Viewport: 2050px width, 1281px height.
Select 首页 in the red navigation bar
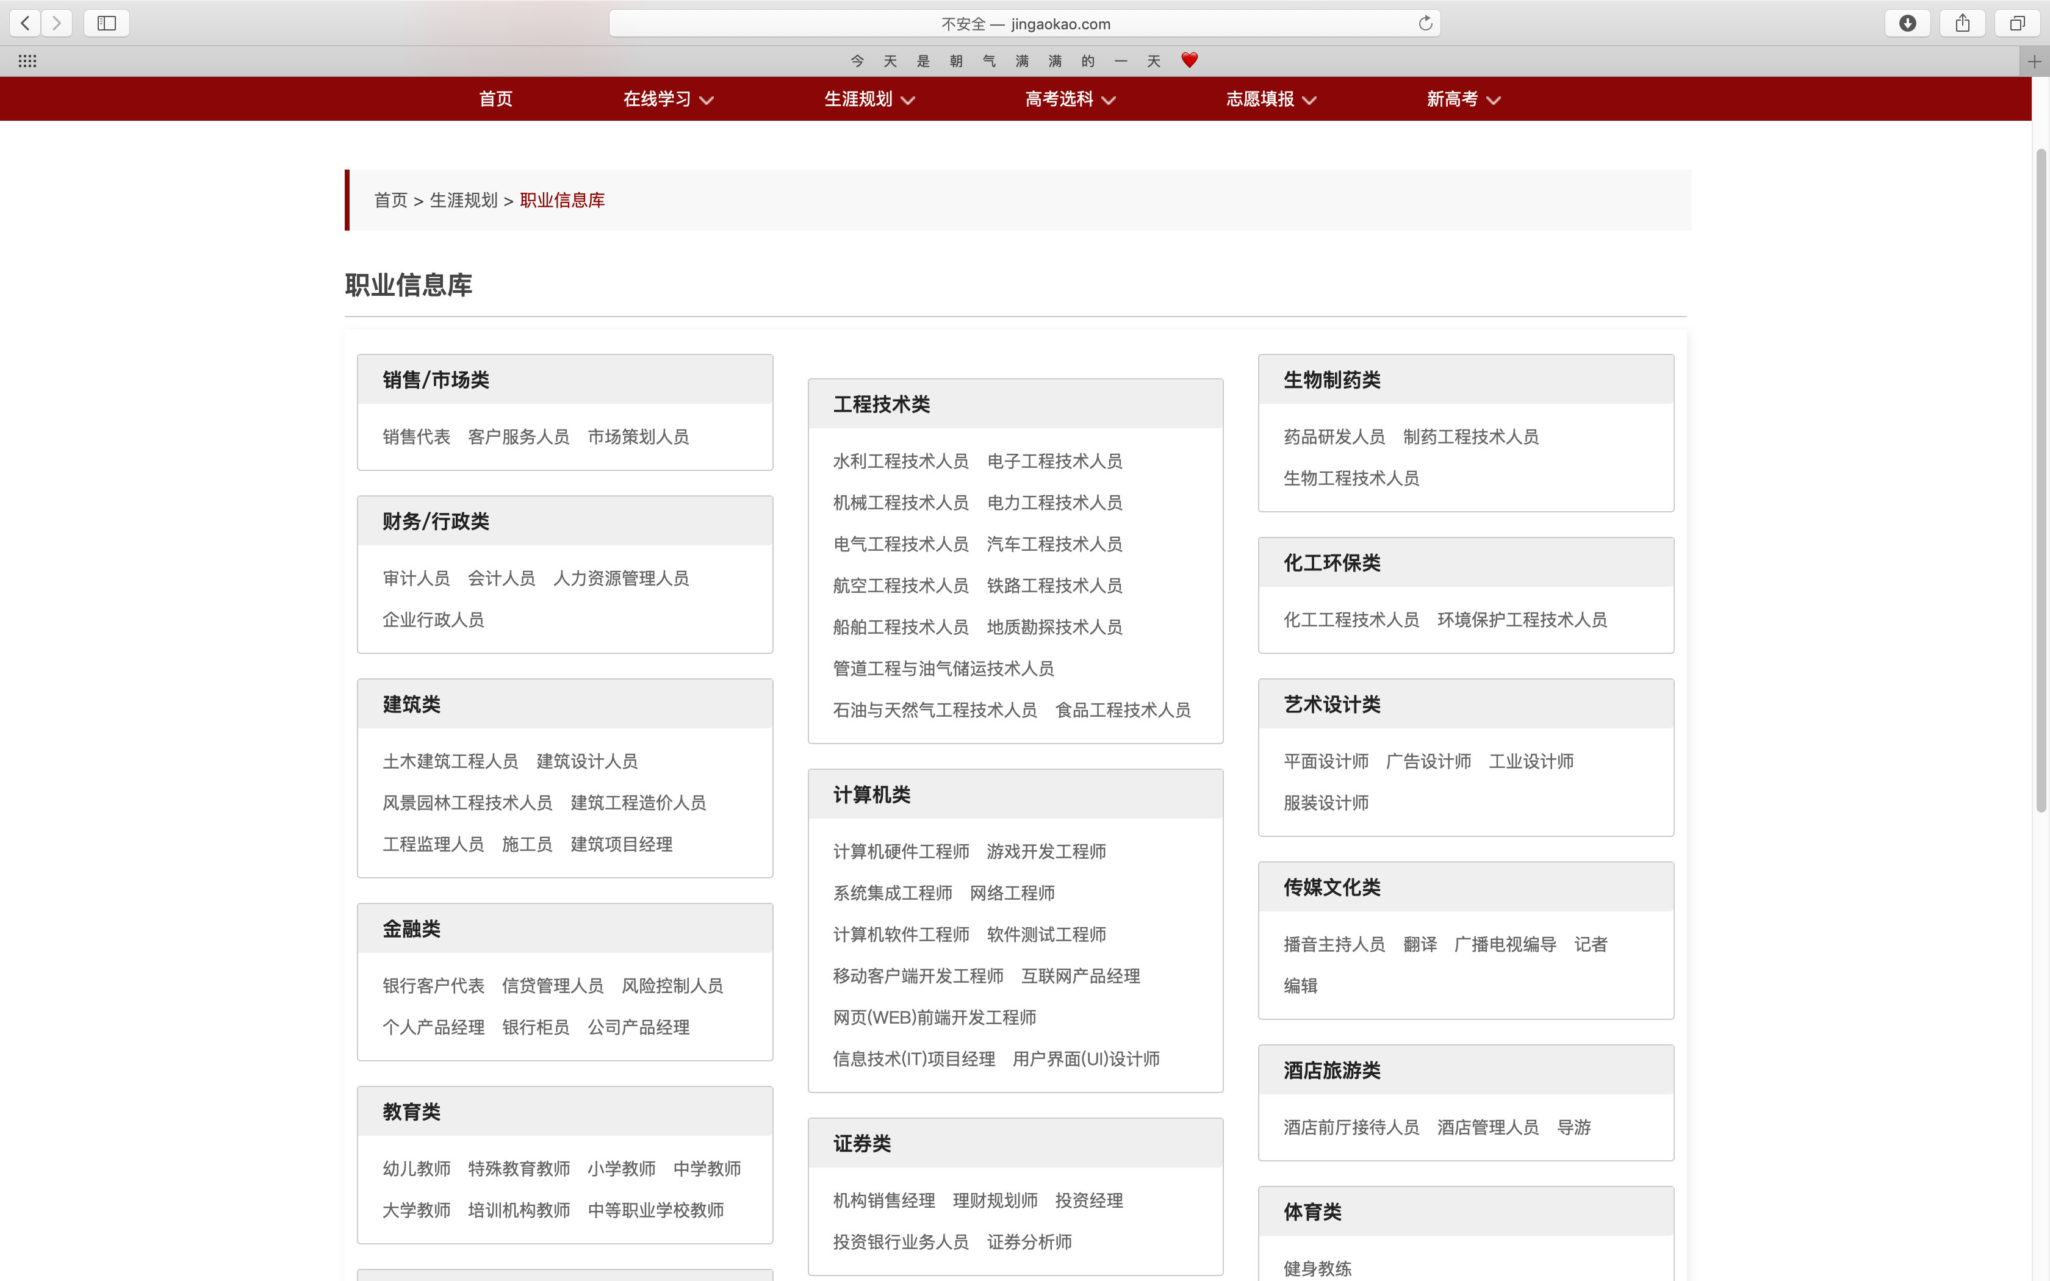pyautogui.click(x=495, y=99)
